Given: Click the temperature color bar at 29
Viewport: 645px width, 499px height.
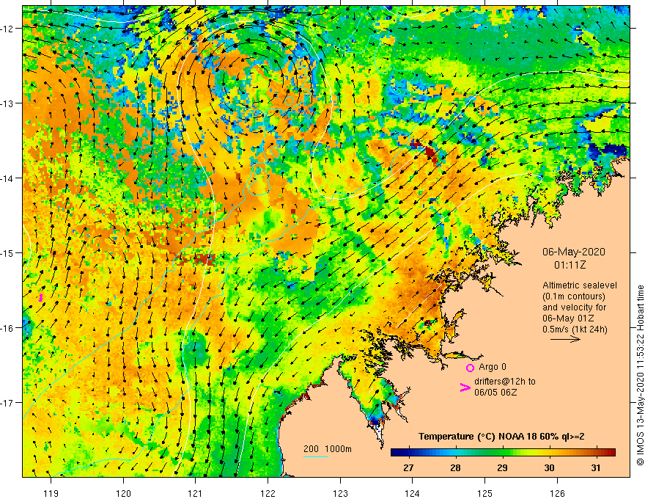Looking at the screenshot, I should coord(502,453).
